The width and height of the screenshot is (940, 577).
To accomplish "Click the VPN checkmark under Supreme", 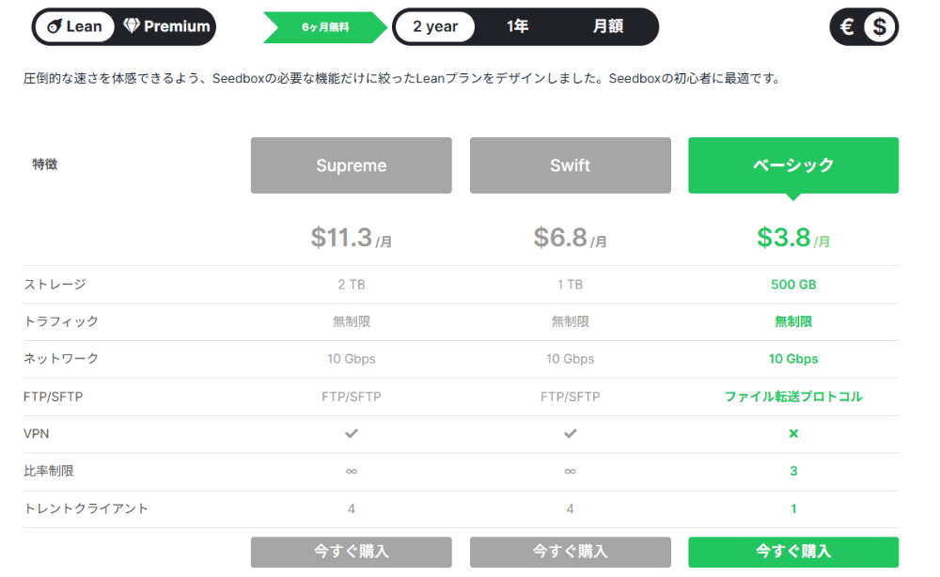I will click(351, 433).
